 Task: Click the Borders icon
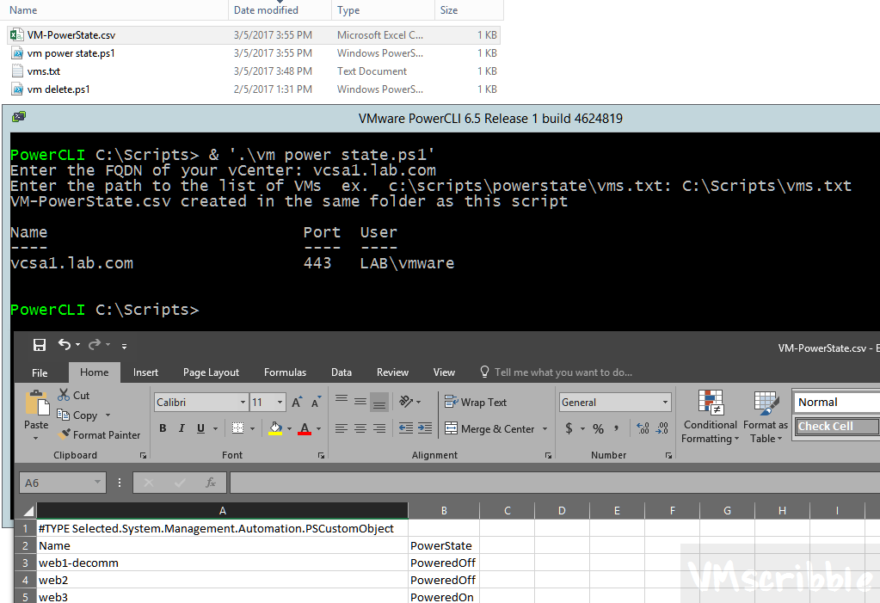point(238,428)
